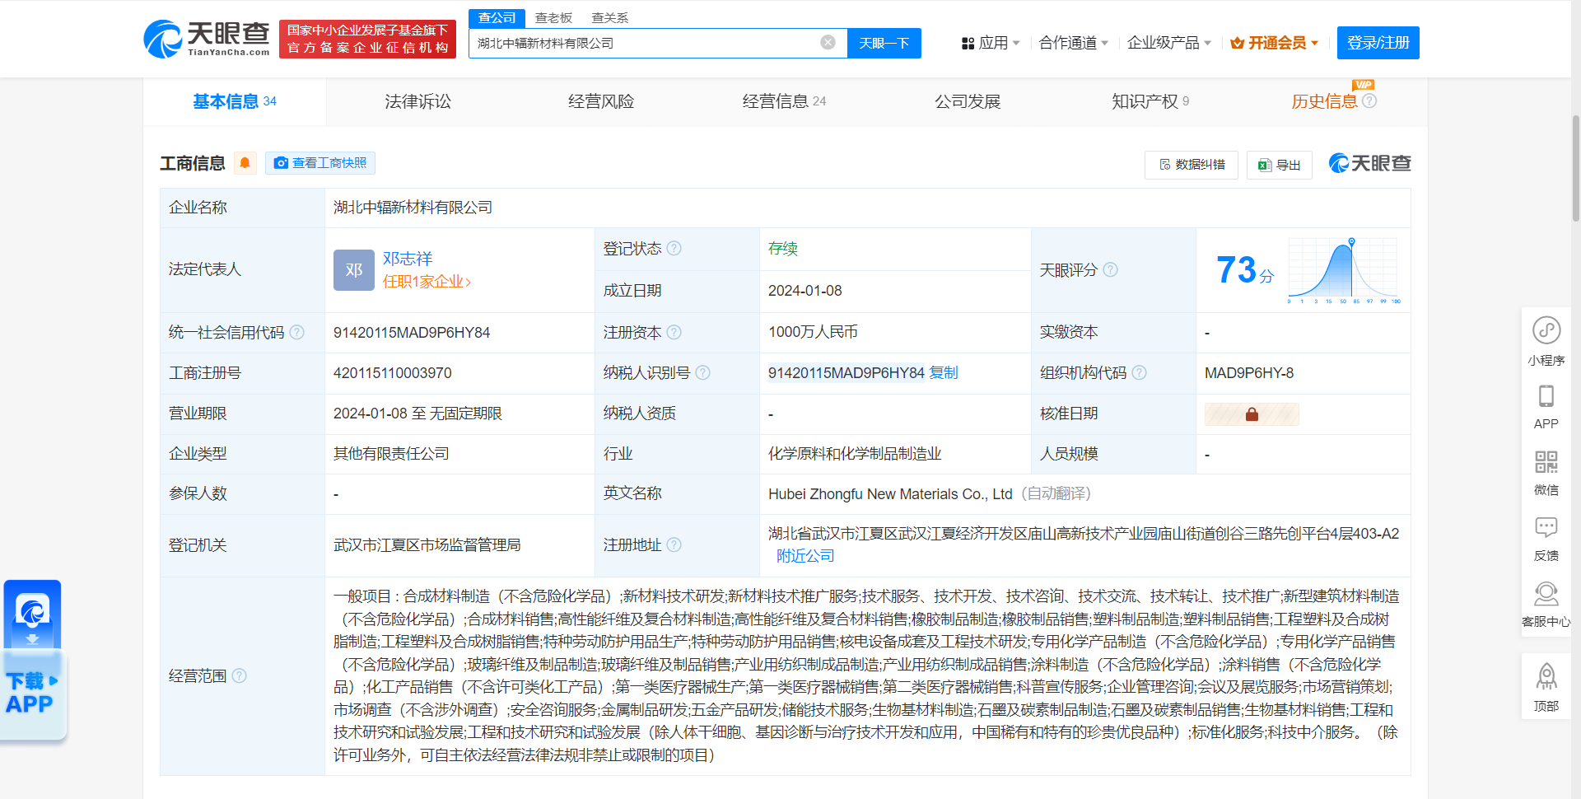Click the 导出 export button
The width and height of the screenshot is (1581, 799).
pos(1280,165)
